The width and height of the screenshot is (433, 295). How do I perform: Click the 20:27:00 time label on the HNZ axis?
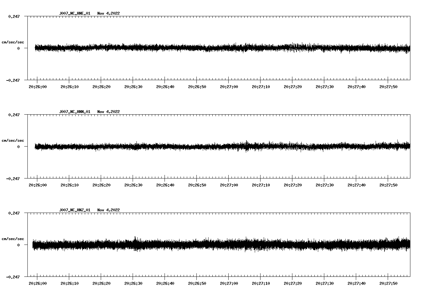pos(229,284)
